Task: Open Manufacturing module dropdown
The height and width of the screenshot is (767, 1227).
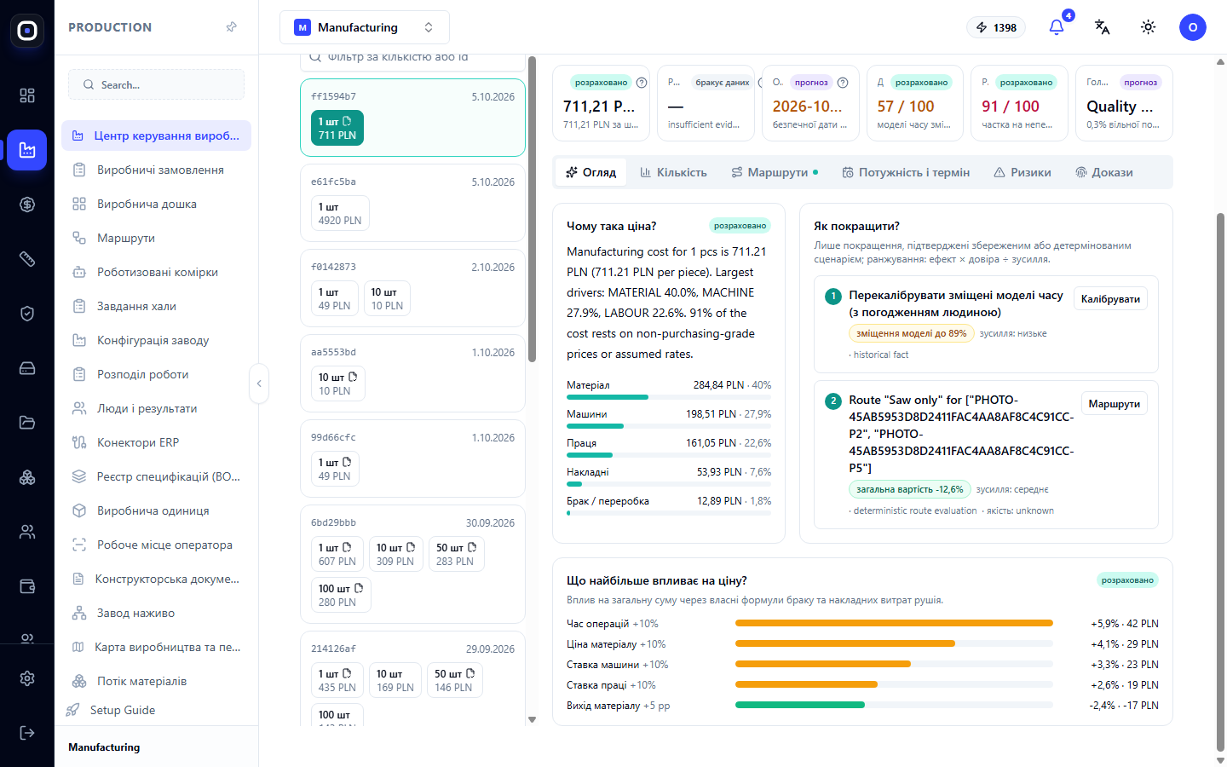Action: 365,27
